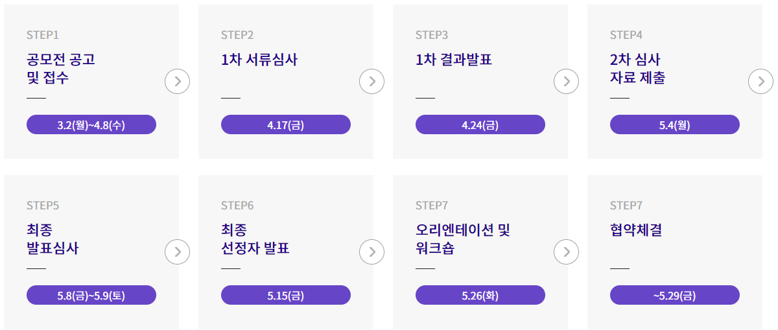Click the 3.2(월)~4.8(수) date badge
778x330 pixels.
[91, 124]
